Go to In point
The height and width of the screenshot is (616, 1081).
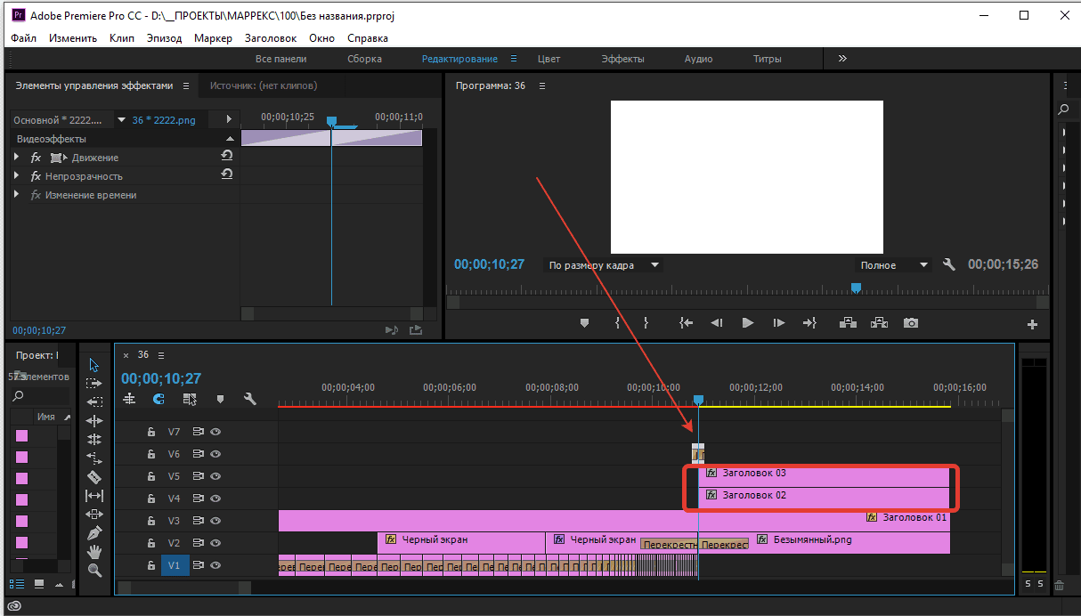pos(686,323)
